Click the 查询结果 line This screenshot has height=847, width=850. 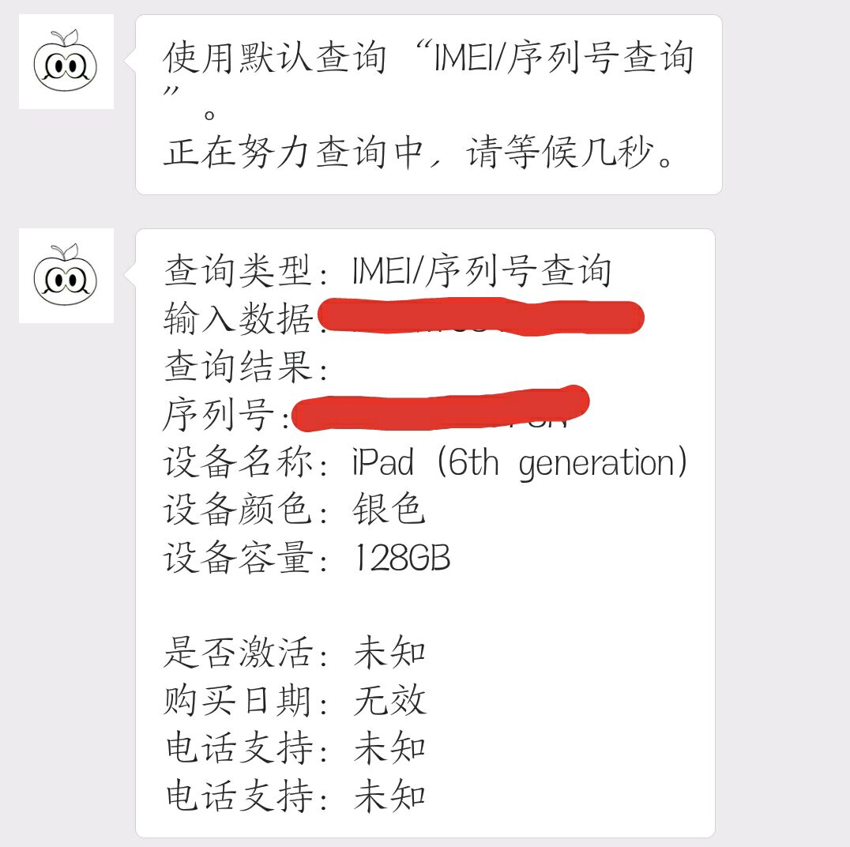click(x=246, y=367)
